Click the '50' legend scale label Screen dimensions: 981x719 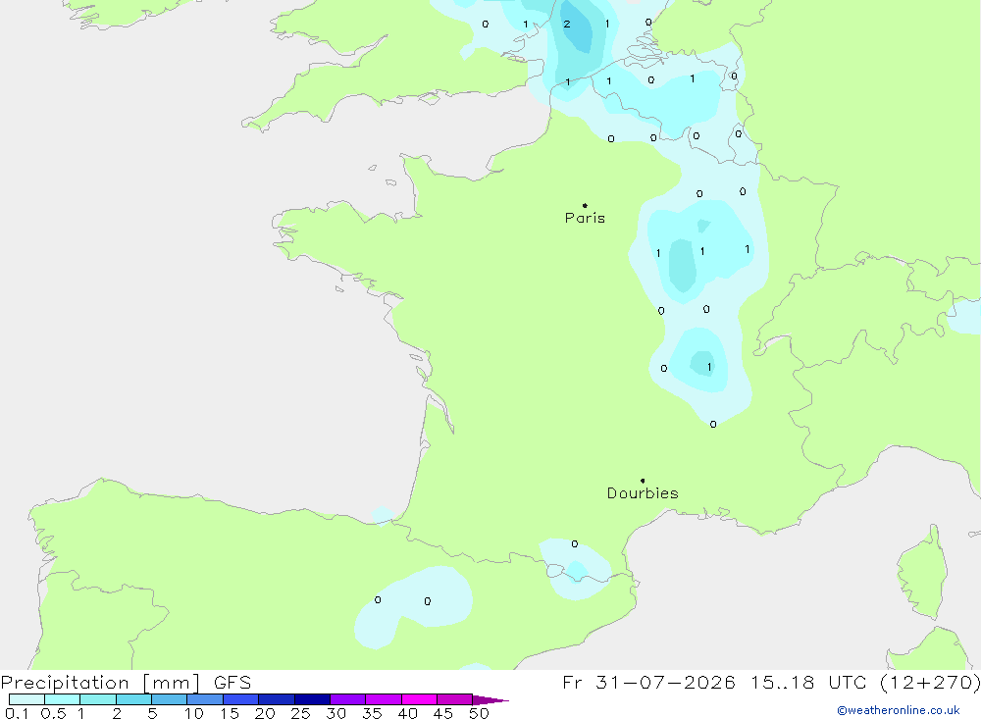[479, 713]
